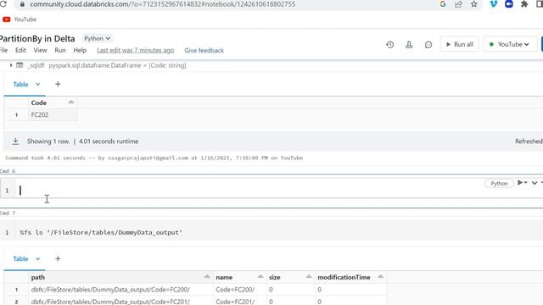Open the blue Zoom-style extension icon
543x305 pixels.
click(509, 4)
